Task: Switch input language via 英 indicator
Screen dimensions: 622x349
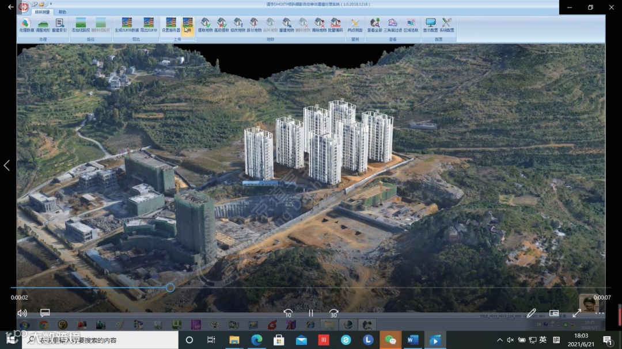Action: pyautogui.click(x=543, y=339)
